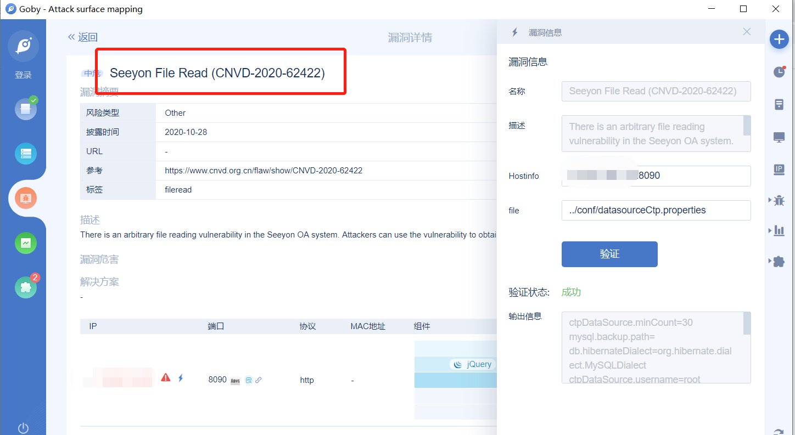Click the http protocol cell
Image resolution: width=795 pixels, height=435 pixels.
point(307,380)
